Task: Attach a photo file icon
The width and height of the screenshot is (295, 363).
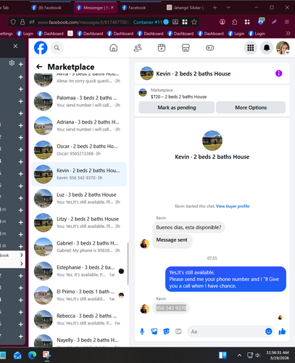Action: (154, 331)
